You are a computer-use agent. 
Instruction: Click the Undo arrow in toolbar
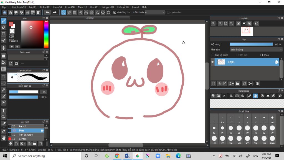tap(47, 12)
